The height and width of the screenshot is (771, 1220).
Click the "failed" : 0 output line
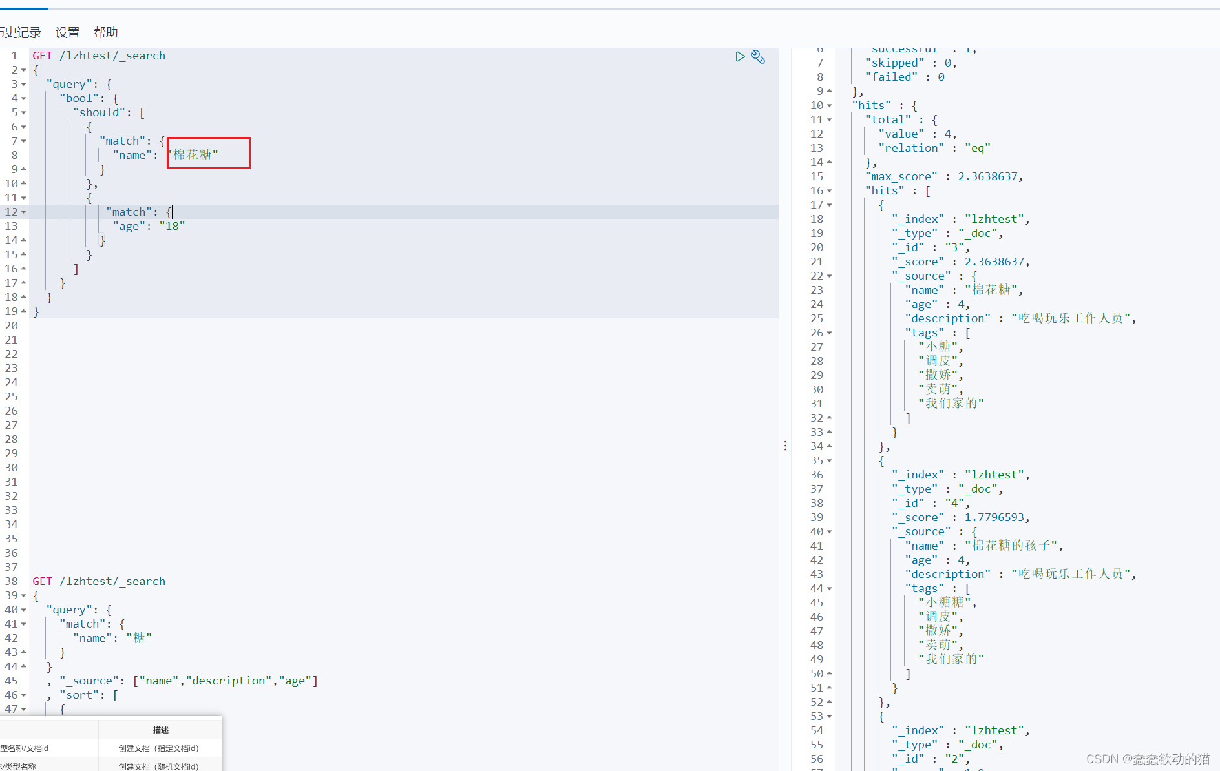click(905, 77)
